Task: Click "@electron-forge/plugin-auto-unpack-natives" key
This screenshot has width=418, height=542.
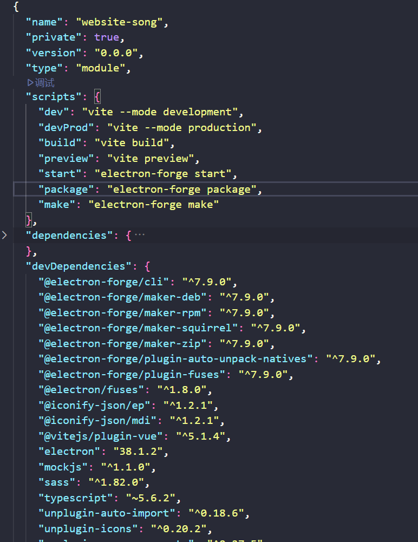Action: [x=176, y=359]
